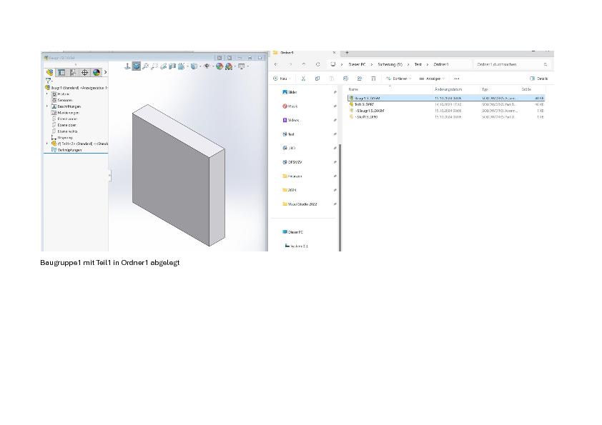Select the Baugr1 root assembly node
Image resolution: width=602 pixels, height=425 pixels.
76,88
